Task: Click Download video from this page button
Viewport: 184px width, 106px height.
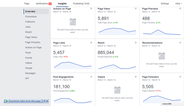Action: [23, 101]
